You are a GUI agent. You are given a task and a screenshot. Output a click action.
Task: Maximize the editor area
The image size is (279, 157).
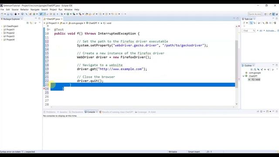pyautogui.click(x=238, y=18)
